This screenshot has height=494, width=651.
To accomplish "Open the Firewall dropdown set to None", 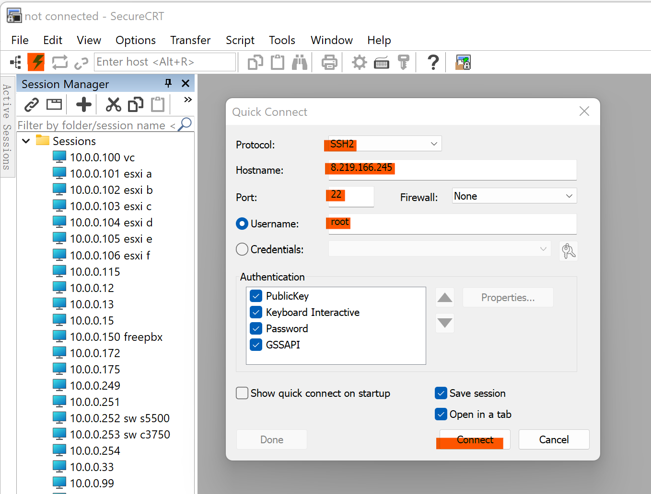I will click(x=513, y=195).
